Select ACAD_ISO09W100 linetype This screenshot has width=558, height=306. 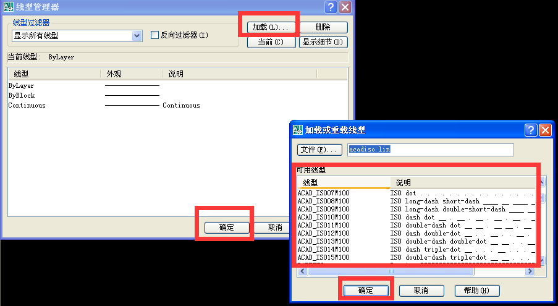click(x=416, y=209)
